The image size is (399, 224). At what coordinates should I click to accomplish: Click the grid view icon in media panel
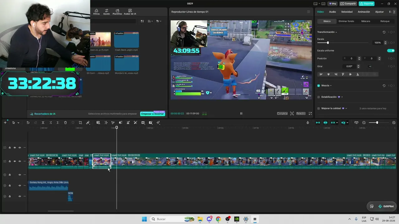pos(142,21)
